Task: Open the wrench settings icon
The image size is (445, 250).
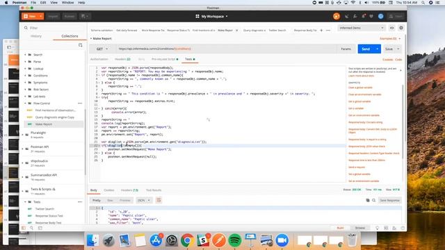Action: 355,17
